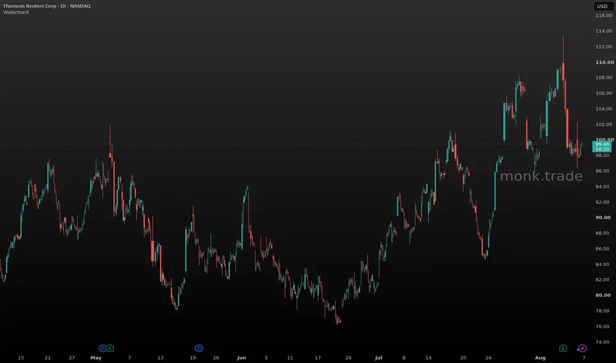616x363 pixels.
Task: Click the earnings E marker near Aug
Action: click(563, 348)
